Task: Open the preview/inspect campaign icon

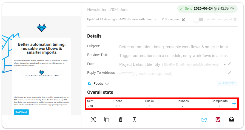Action: coord(93,120)
